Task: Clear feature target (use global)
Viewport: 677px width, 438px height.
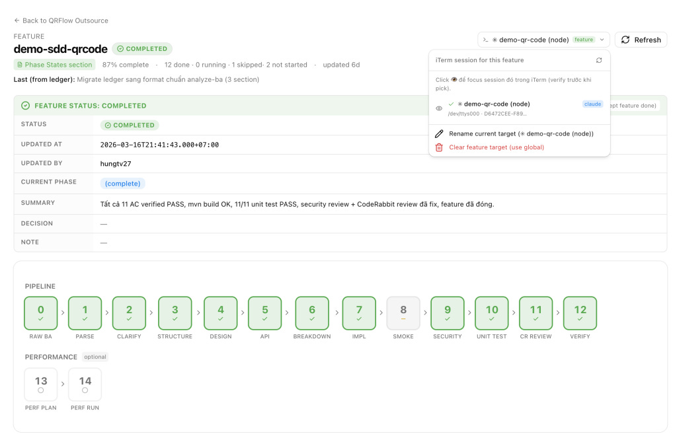Action: tap(520, 147)
